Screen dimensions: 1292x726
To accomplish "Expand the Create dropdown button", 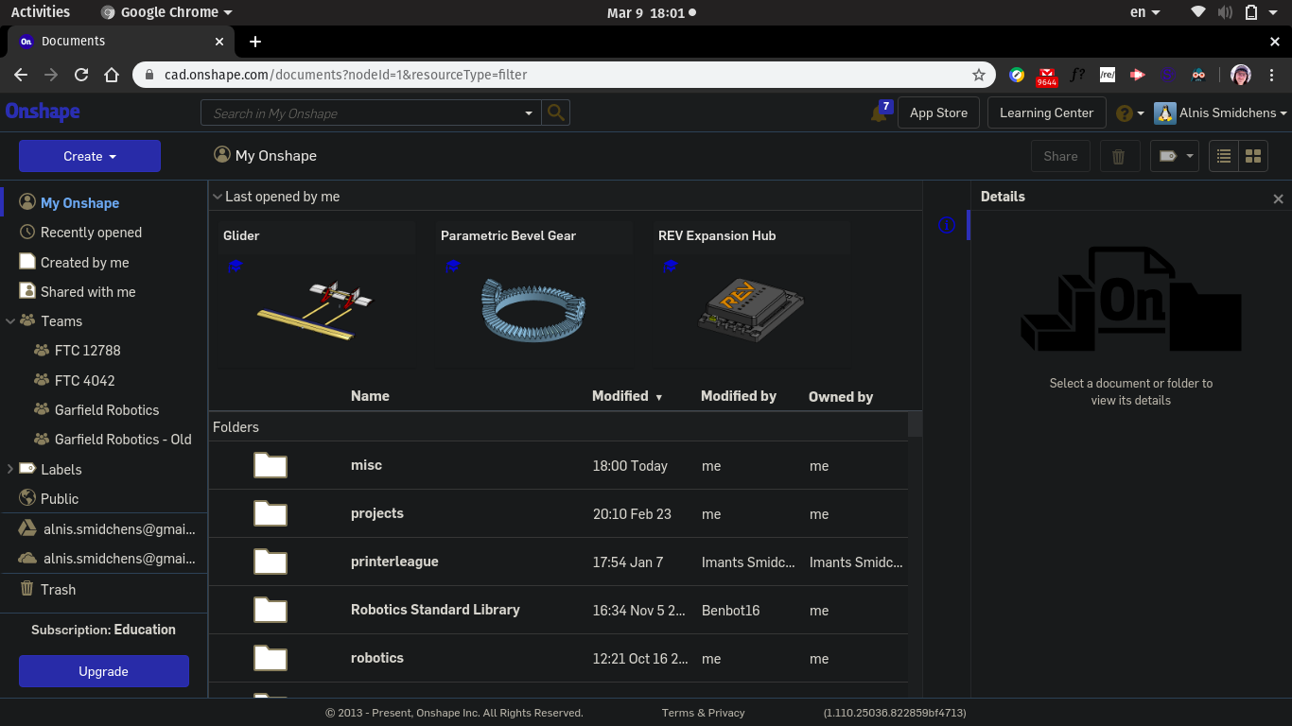I will point(90,156).
